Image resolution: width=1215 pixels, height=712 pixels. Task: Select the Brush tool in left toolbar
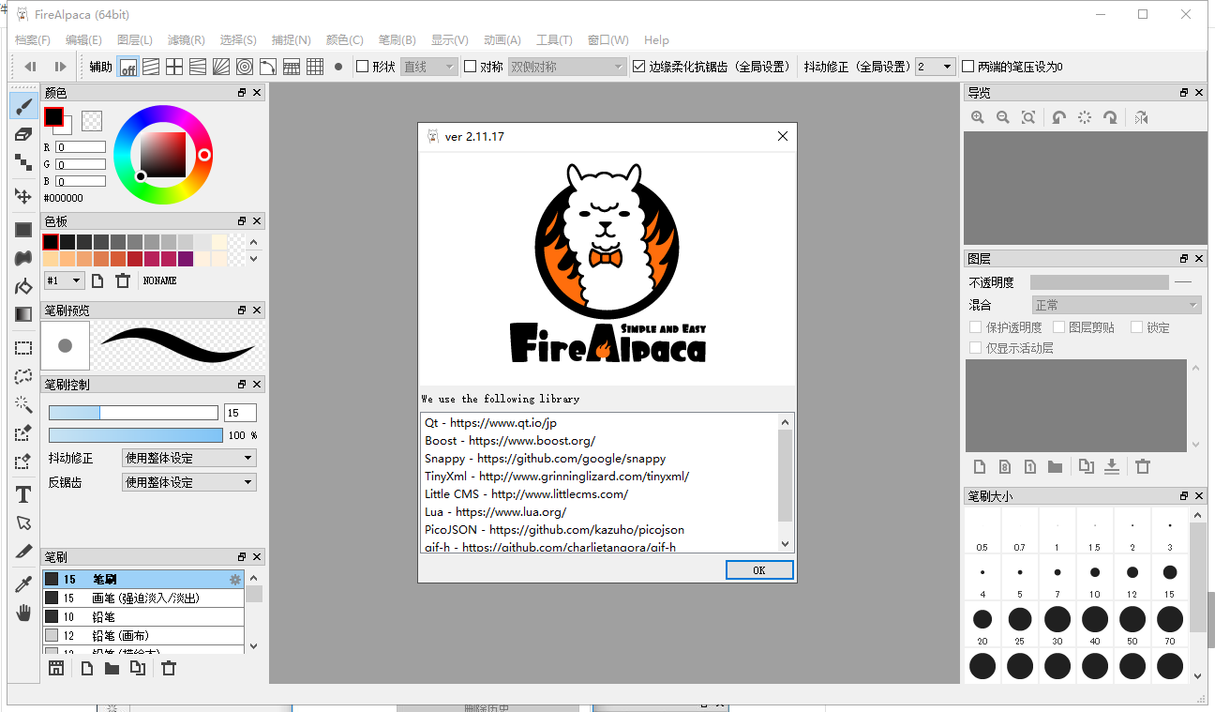(23, 106)
